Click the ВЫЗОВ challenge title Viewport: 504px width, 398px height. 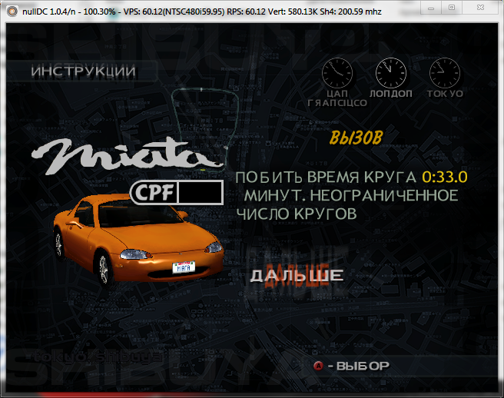356,138
